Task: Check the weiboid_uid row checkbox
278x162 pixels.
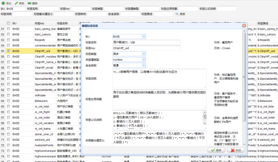Action: 8,140
